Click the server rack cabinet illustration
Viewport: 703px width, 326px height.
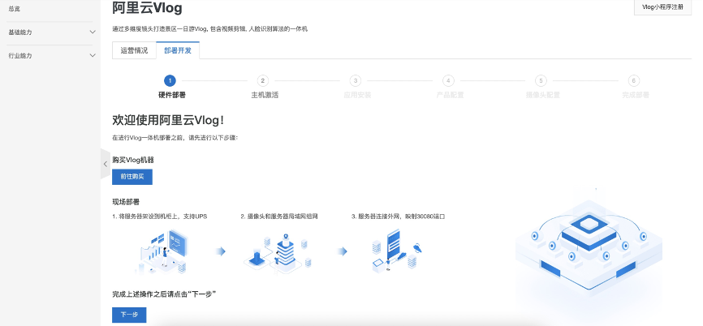click(161, 251)
